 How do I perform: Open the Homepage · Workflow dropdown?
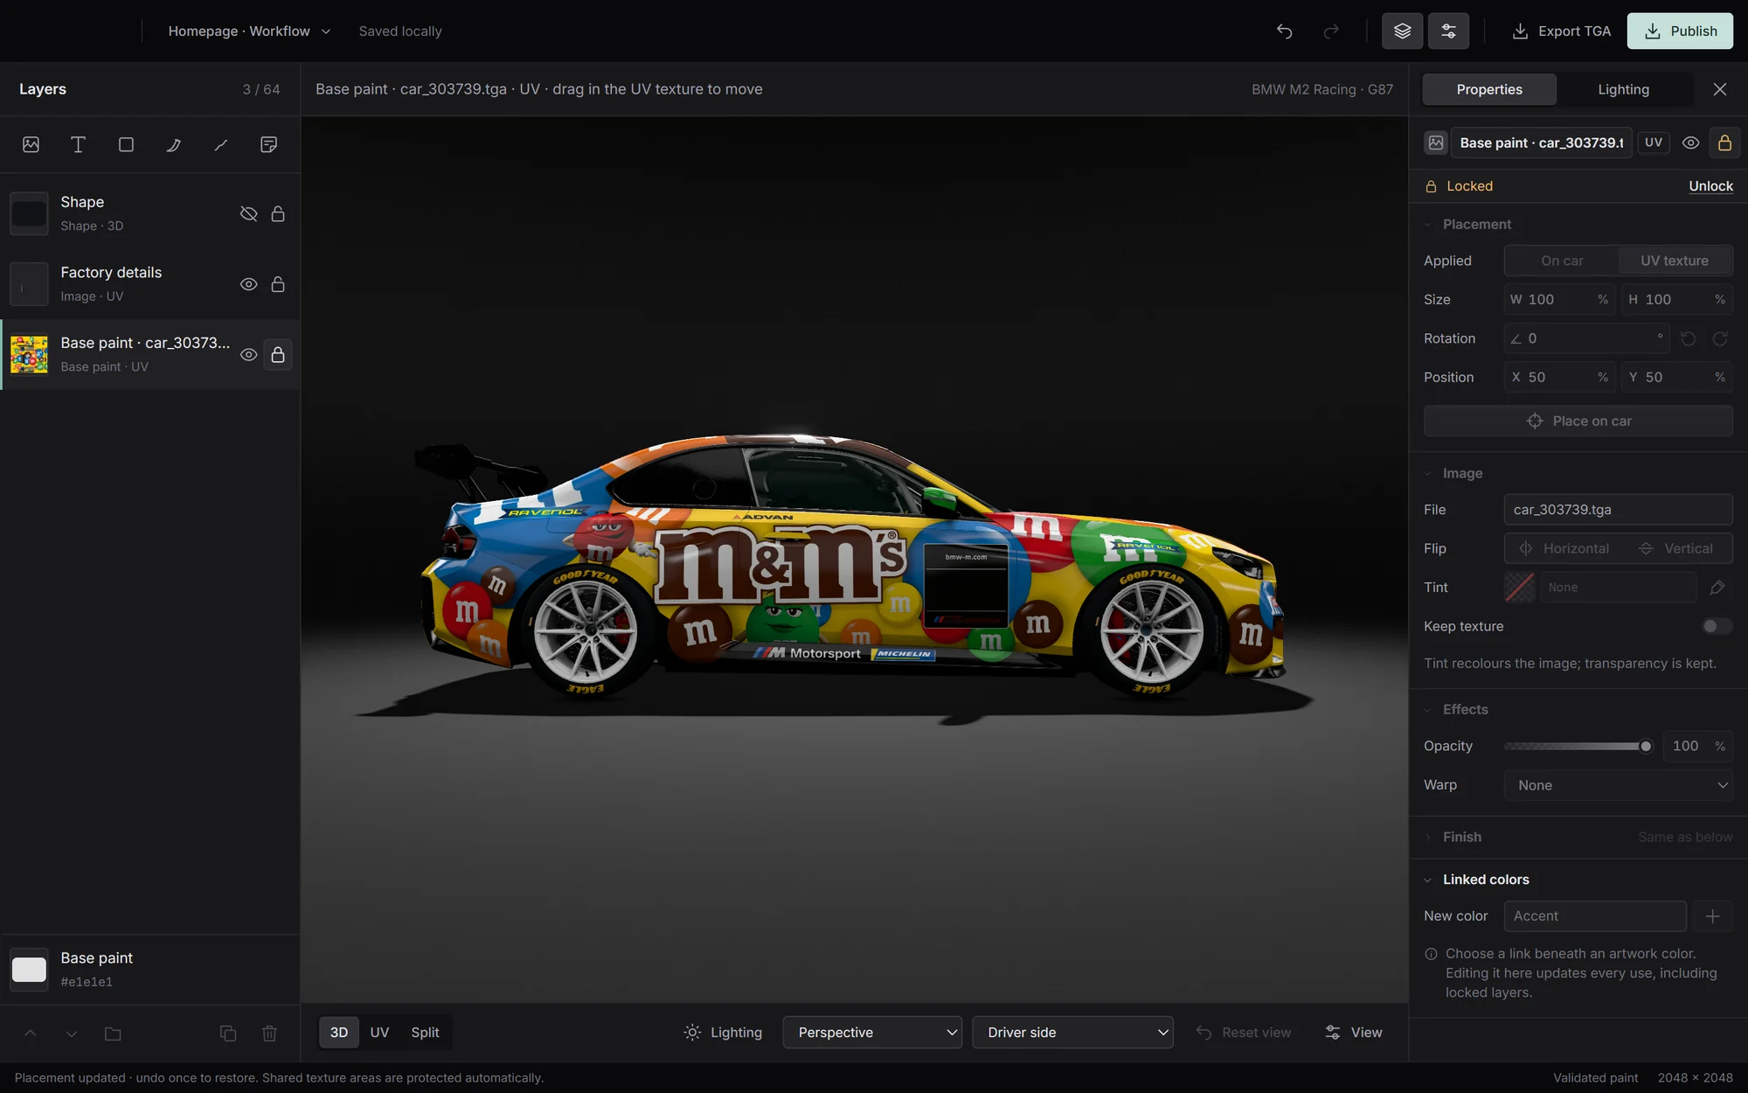click(x=249, y=31)
